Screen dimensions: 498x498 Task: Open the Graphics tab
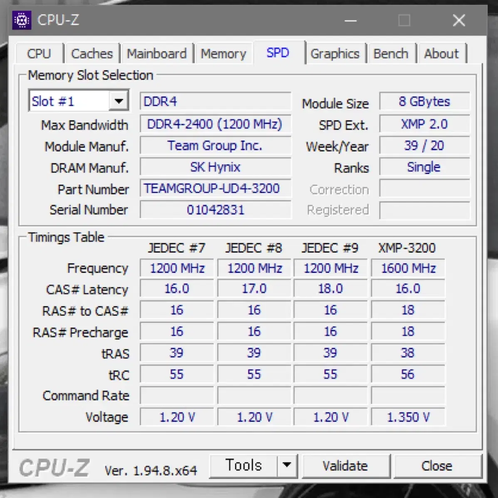(335, 54)
